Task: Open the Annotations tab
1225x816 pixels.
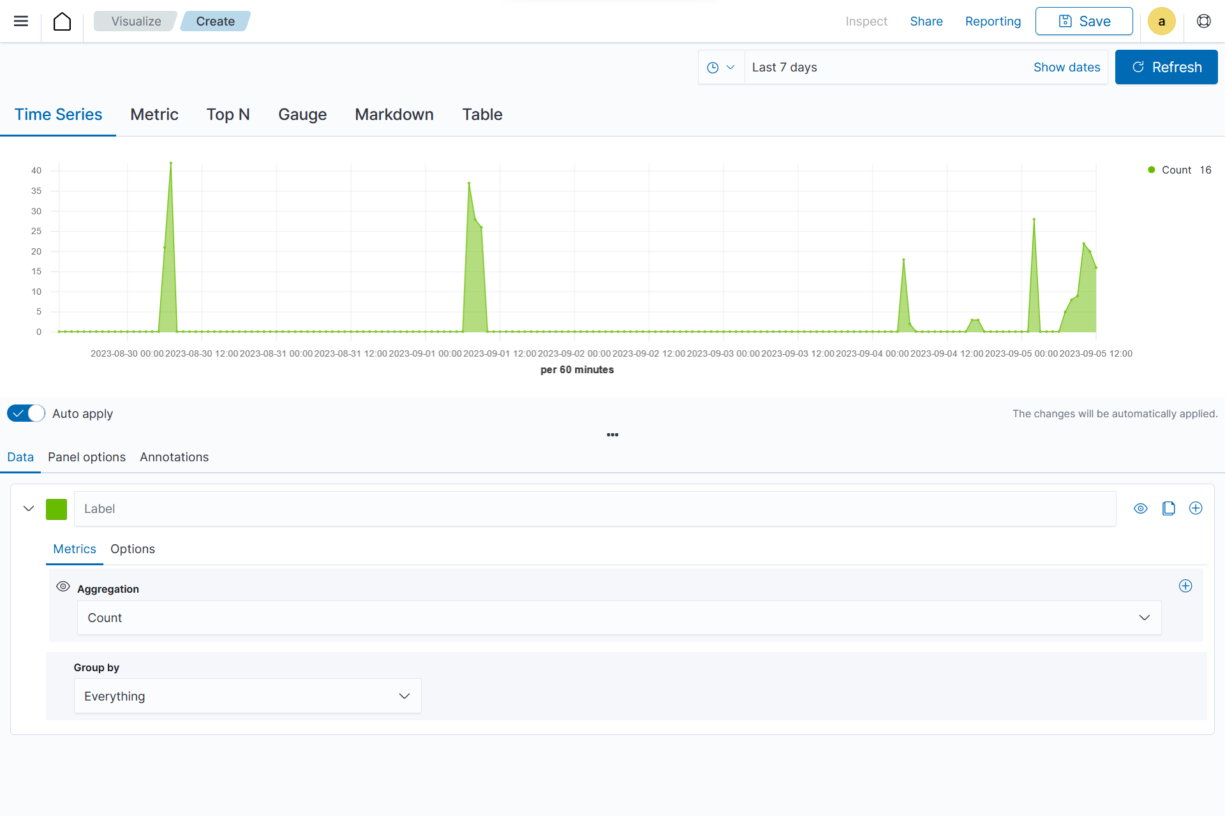Action: [x=174, y=457]
